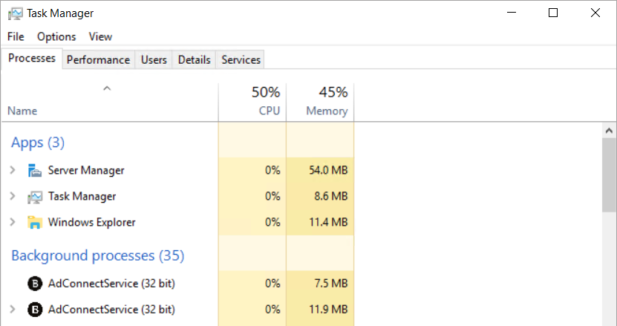Expand the Windows Explorer process group

click(13, 222)
